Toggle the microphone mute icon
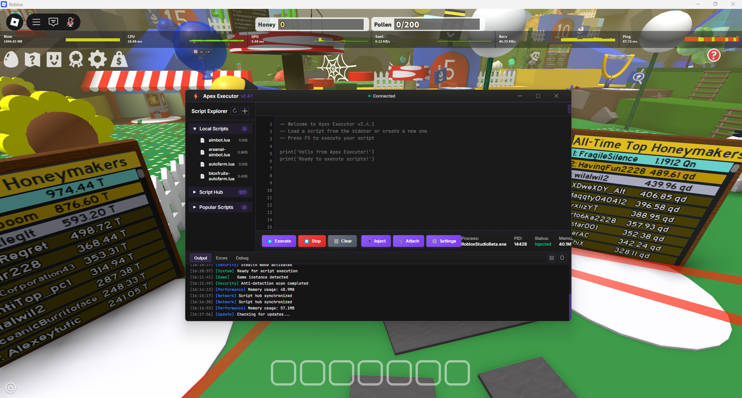This screenshot has width=742, height=398. [70, 22]
